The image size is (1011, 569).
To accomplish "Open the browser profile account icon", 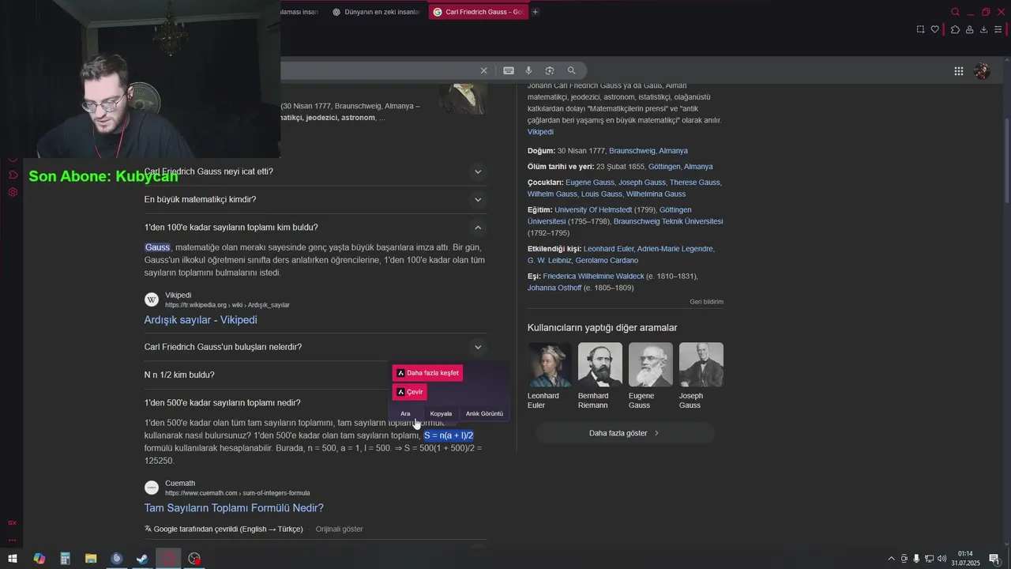I will pyautogui.click(x=969, y=29).
